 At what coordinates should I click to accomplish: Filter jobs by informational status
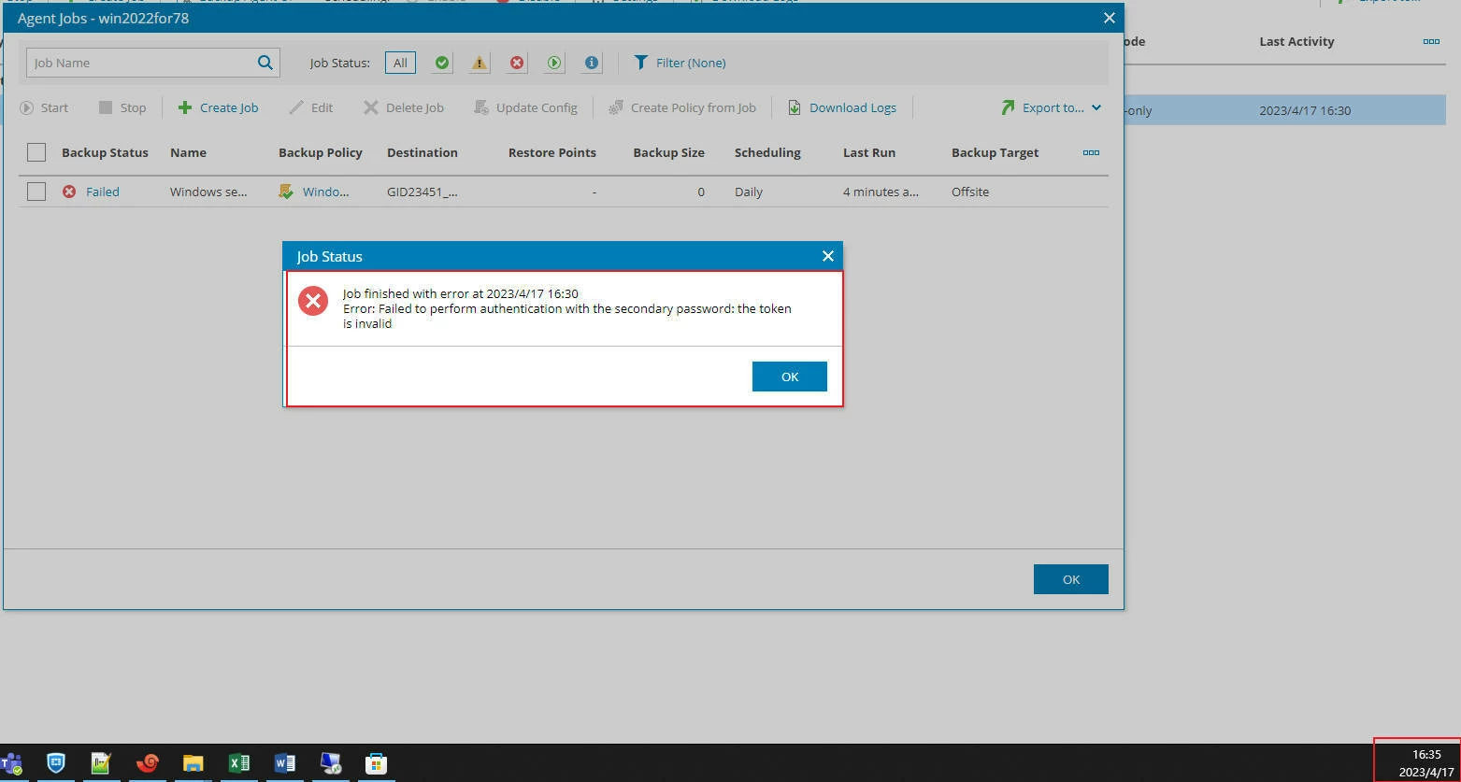pyautogui.click(x=591, y=63)
